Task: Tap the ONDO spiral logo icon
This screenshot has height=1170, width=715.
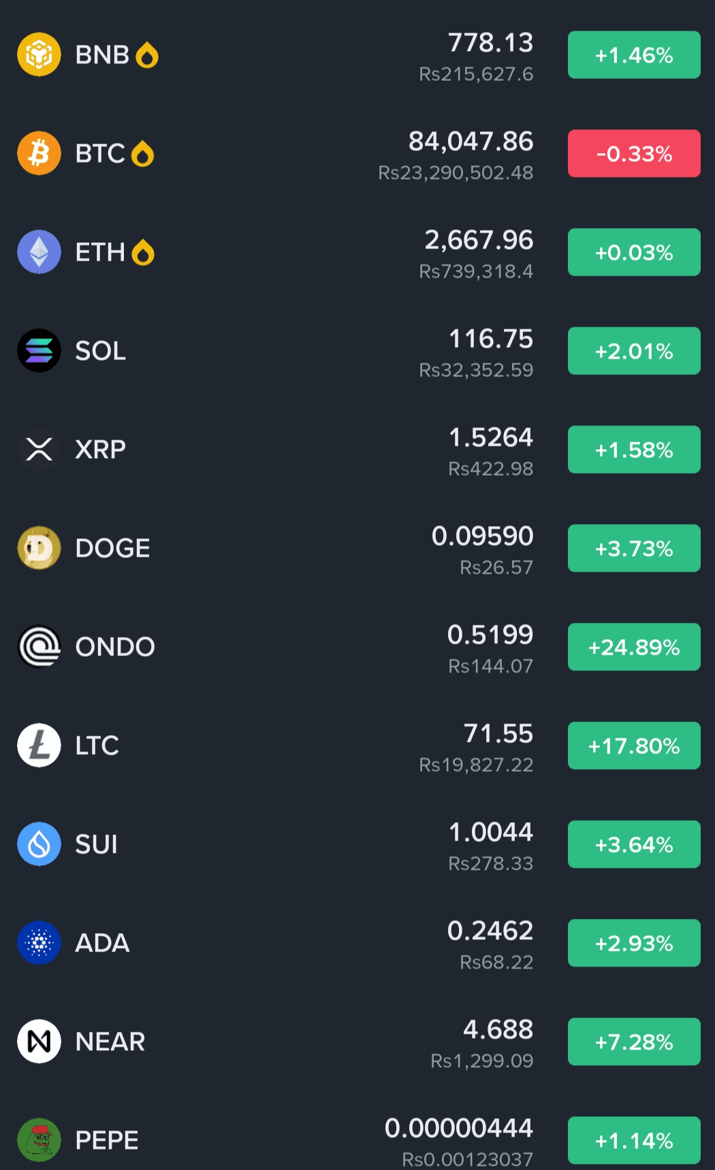Action: pyautogui.click(x=39, y=647)
